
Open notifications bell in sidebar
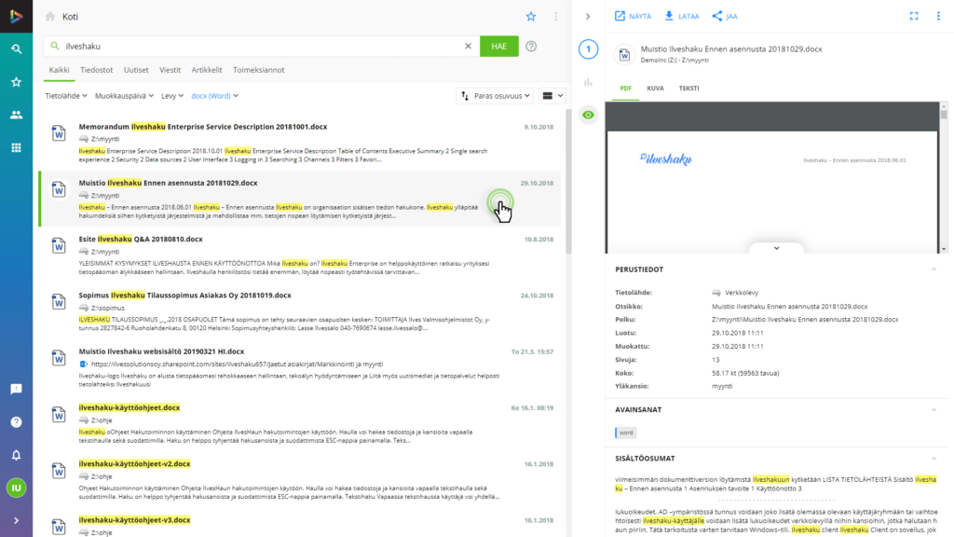point(17,455)
